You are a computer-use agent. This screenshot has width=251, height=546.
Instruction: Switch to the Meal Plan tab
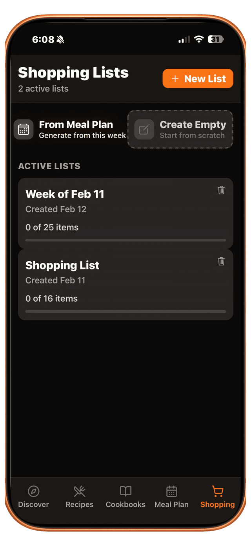tap(171, 496)
